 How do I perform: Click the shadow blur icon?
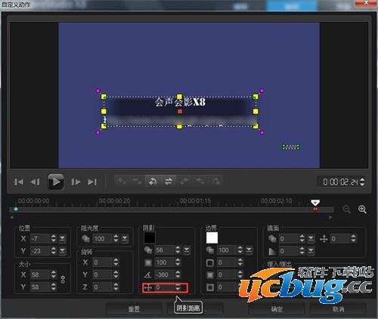pyautogui.click(x=148, y=262)
